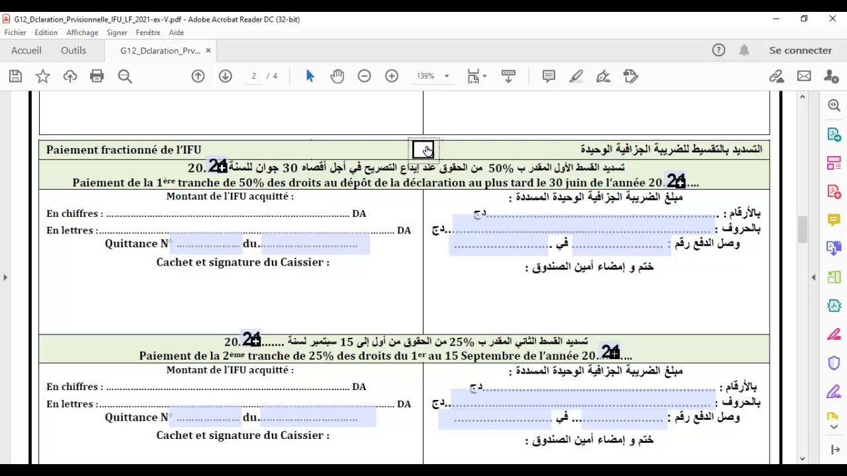Open the green Organize Pages sidebar tool
This screenshot has height=476, width=847.
tap(834, 277)
